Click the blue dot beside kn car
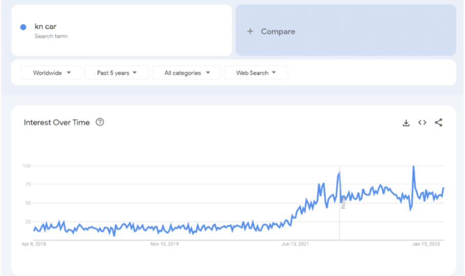Image resolution: width=465 pixels, height=276 pixels. pos(23,27)
